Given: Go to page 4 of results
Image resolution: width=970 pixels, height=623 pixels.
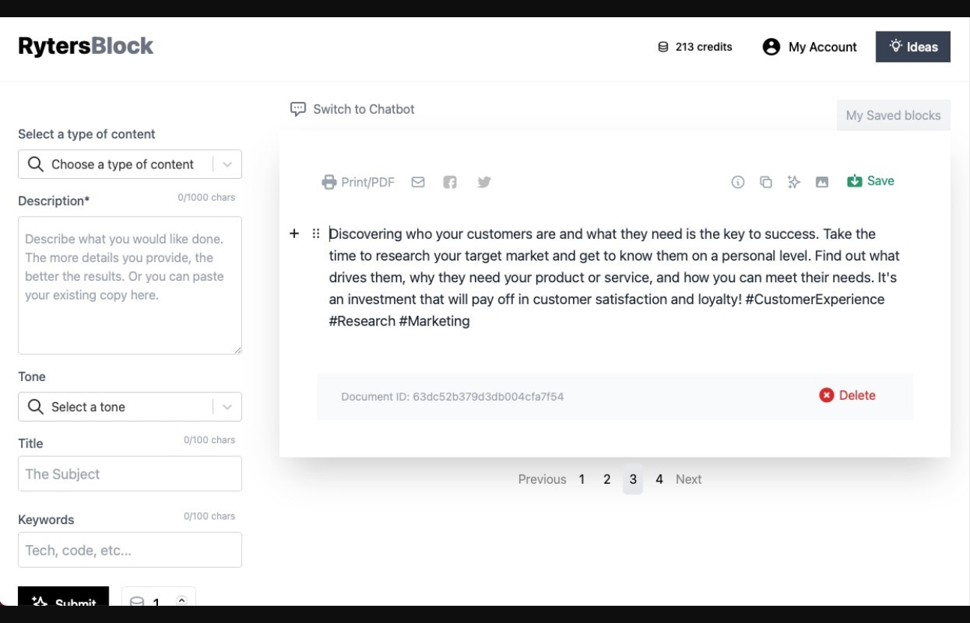Looking at the screenshot, I should pyautogui.click(x=659, y=479).
